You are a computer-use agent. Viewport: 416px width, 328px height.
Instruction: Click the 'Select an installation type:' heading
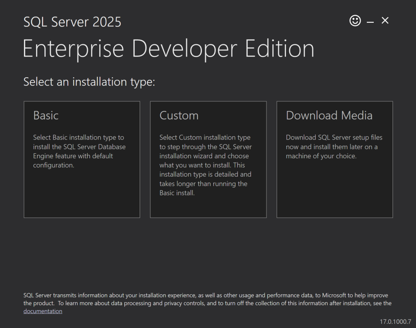[89, 82]
